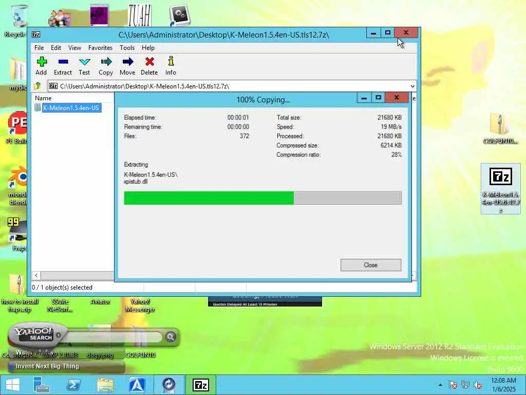Select the GOLFUN10 zip folder icon at the right edge
The width and height of the screenshot is (526, 395).
pos(500,129)
